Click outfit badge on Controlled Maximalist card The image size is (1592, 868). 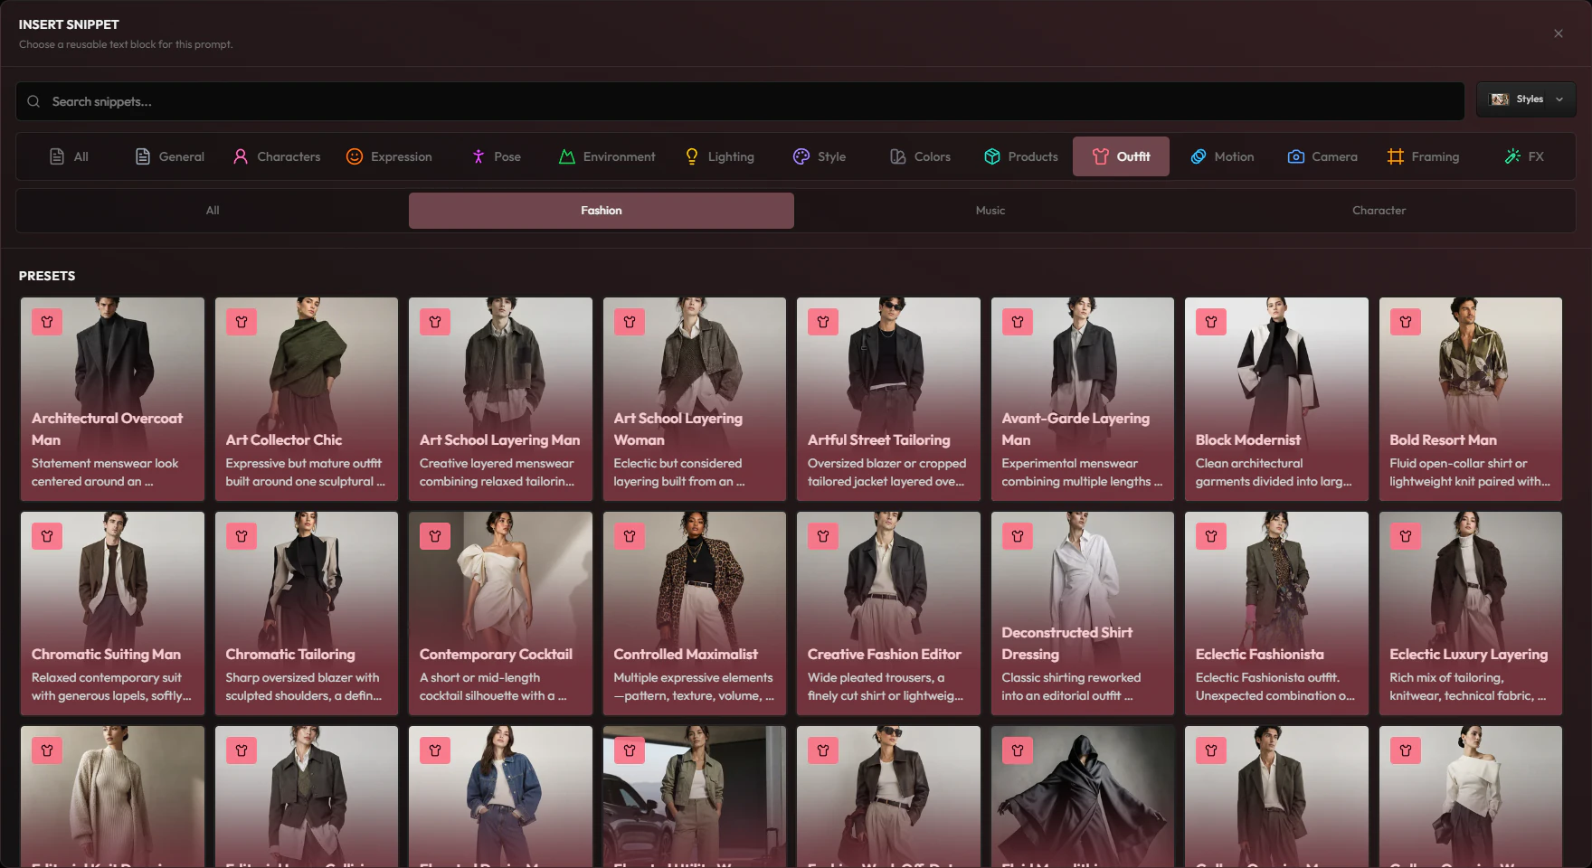point(630,536)
